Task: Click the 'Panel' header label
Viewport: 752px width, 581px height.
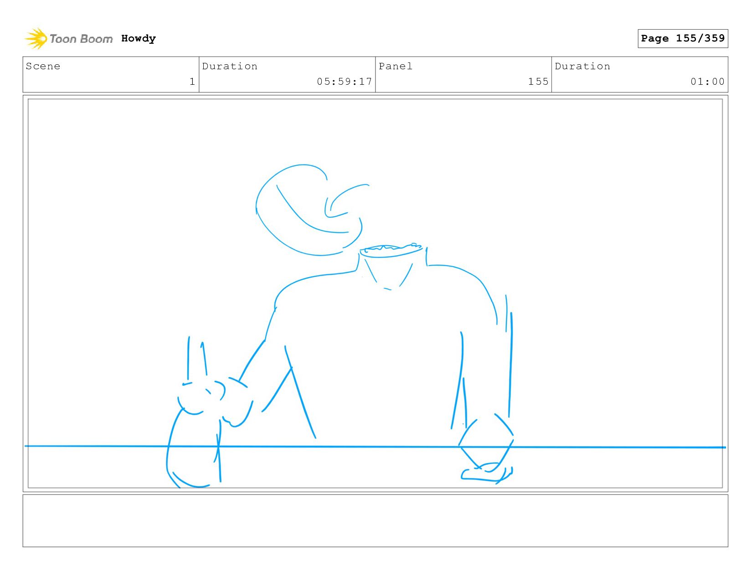Action: click(396, 66)
